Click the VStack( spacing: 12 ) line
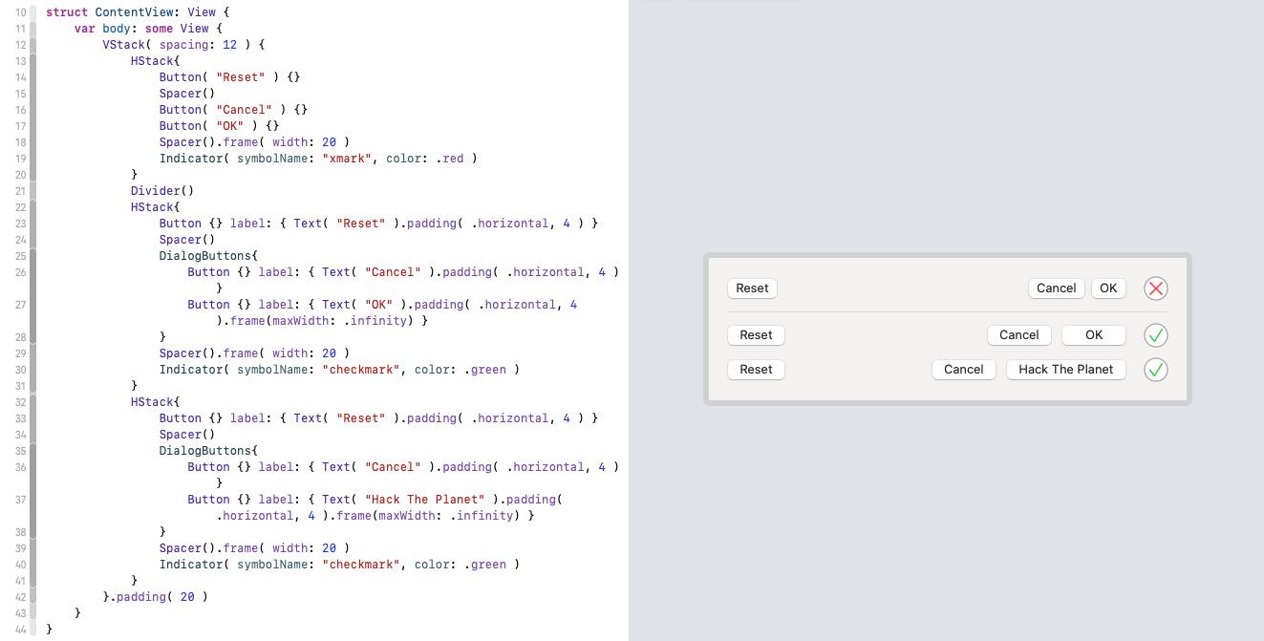 click(x=183, y=45)
